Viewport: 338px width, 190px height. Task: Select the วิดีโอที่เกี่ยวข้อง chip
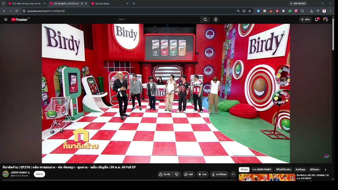pos(283,170)
